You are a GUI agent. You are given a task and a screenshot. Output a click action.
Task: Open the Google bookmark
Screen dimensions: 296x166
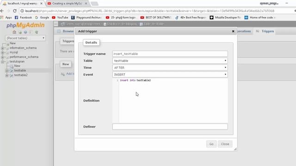(x=42, y=18)
